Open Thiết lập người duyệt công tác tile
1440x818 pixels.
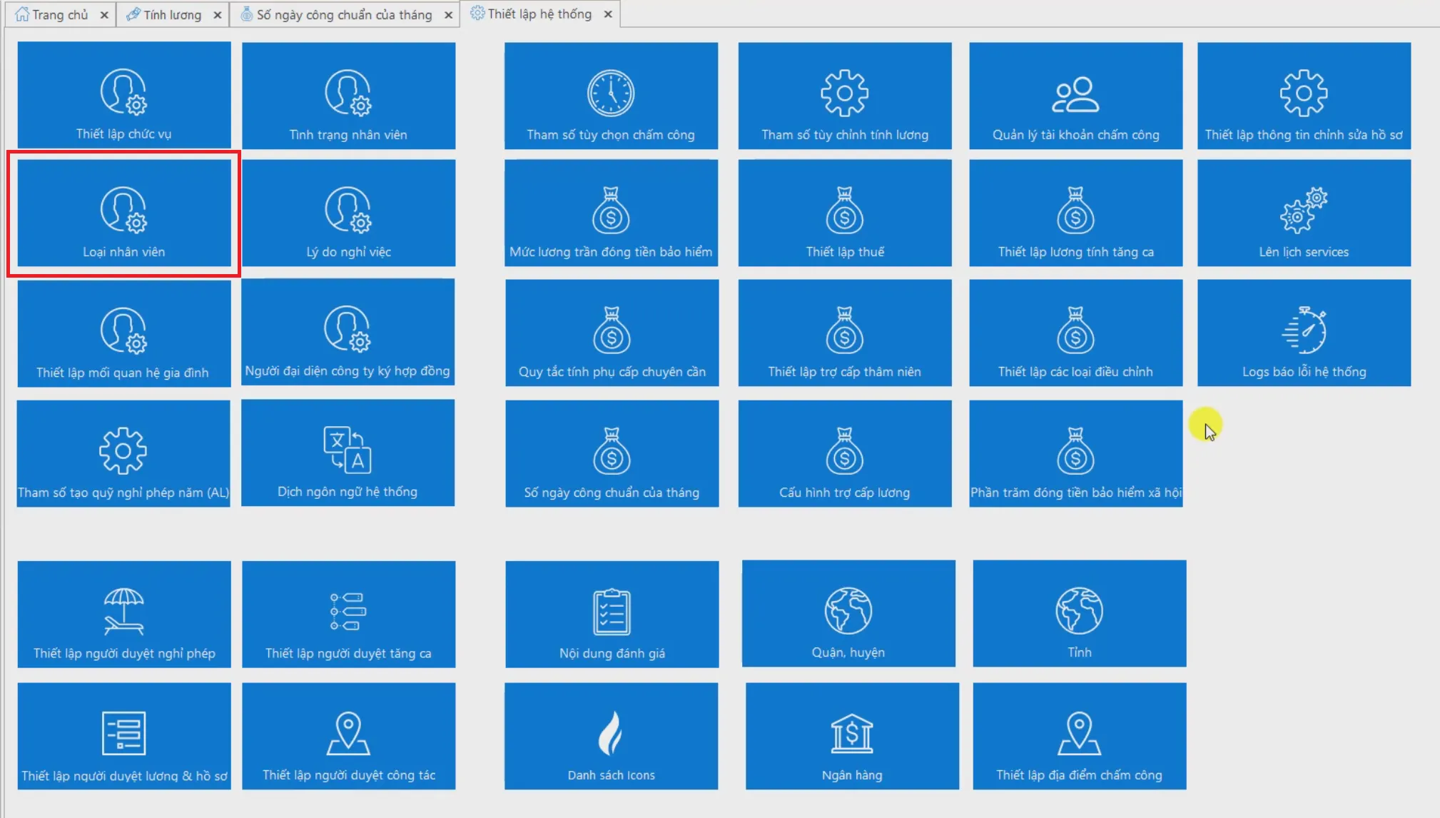coord(348,736)
